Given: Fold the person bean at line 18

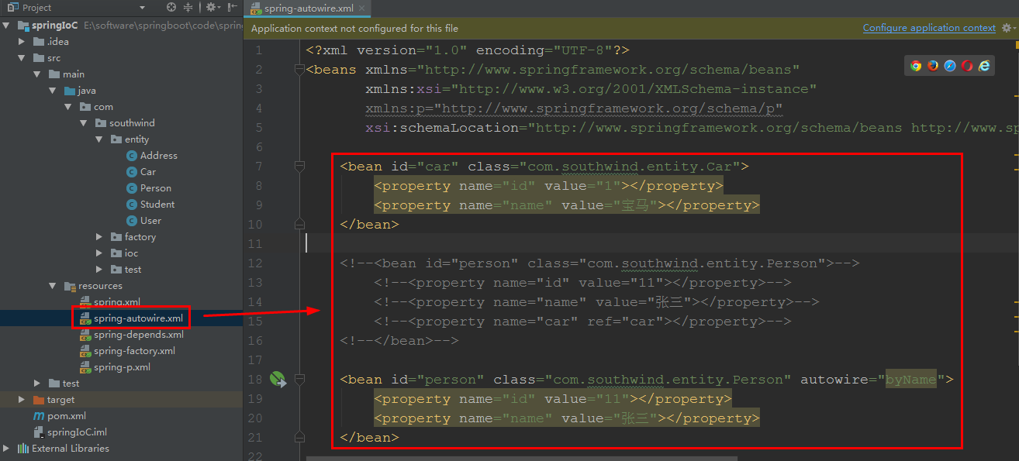Looking at the screenshot, I should click(x=299, y=380).
